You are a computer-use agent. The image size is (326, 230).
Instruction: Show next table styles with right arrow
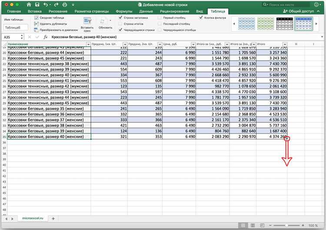point(316,24)
